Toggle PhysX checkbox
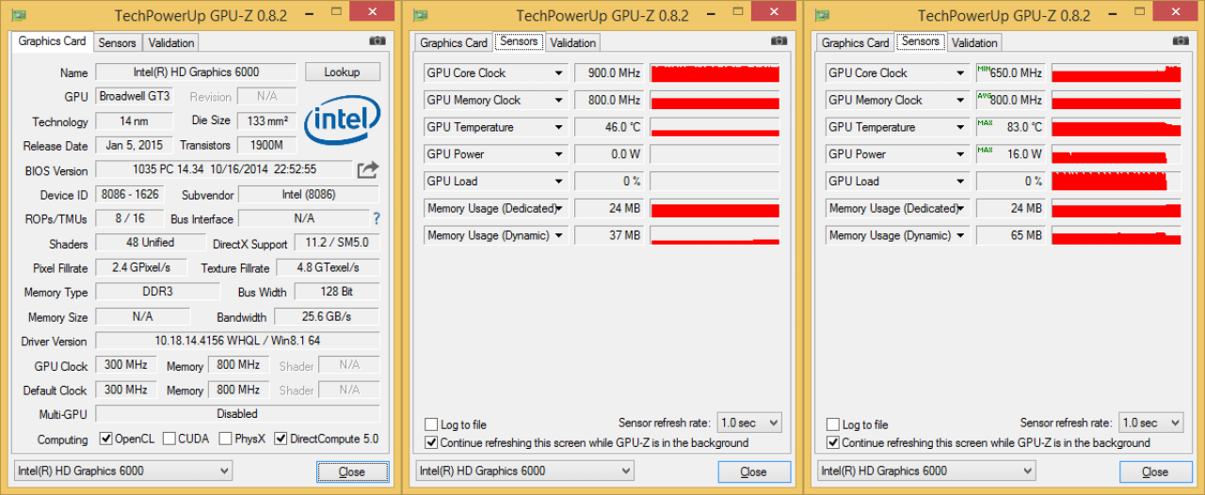This screenshot has width=1205, height=495. [226, 439]
